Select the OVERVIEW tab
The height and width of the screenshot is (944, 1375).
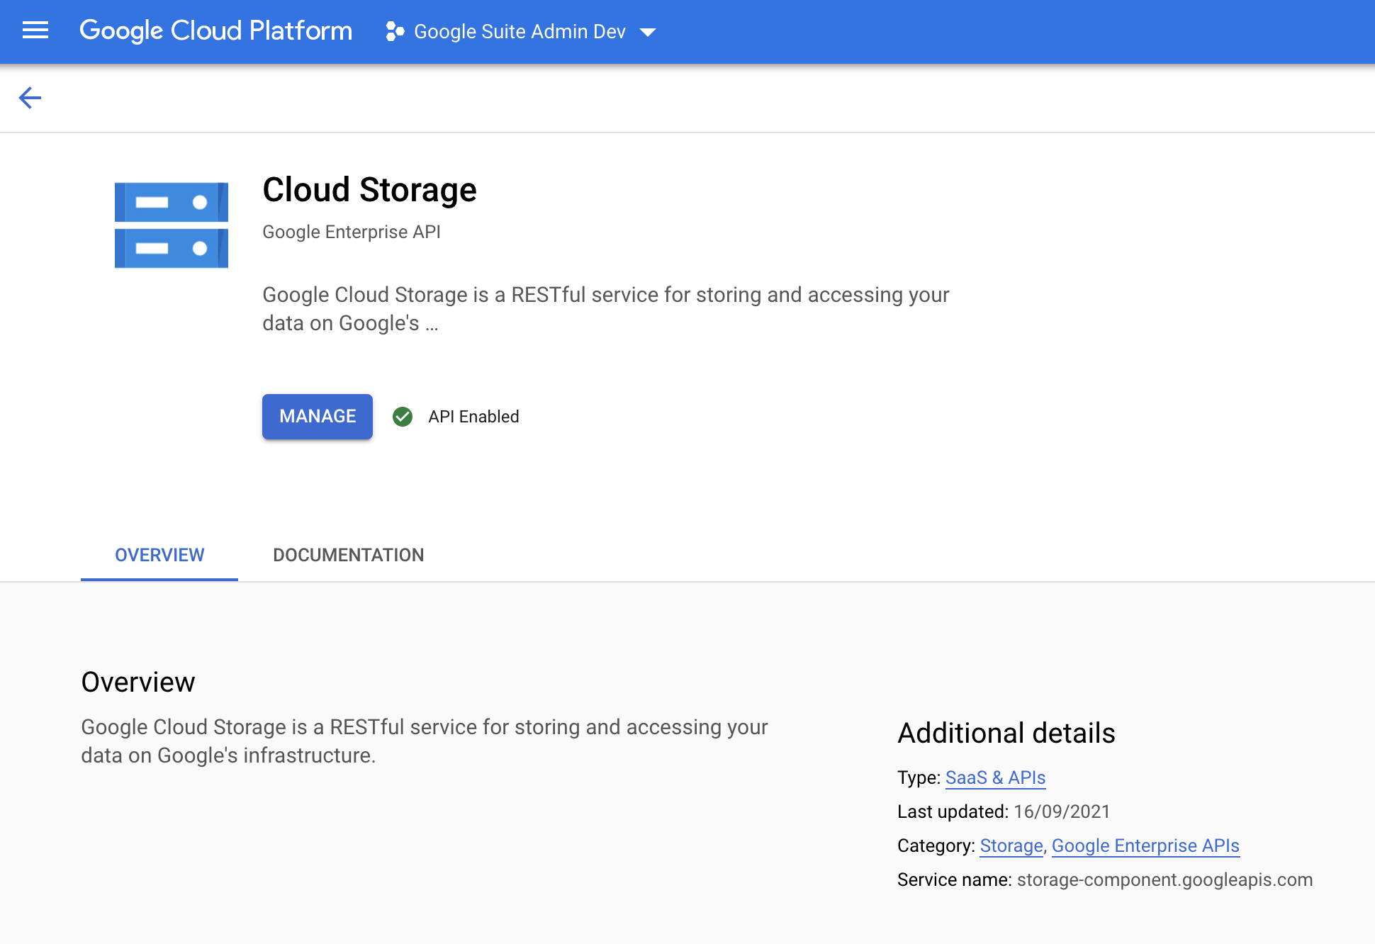coord(160,554)
